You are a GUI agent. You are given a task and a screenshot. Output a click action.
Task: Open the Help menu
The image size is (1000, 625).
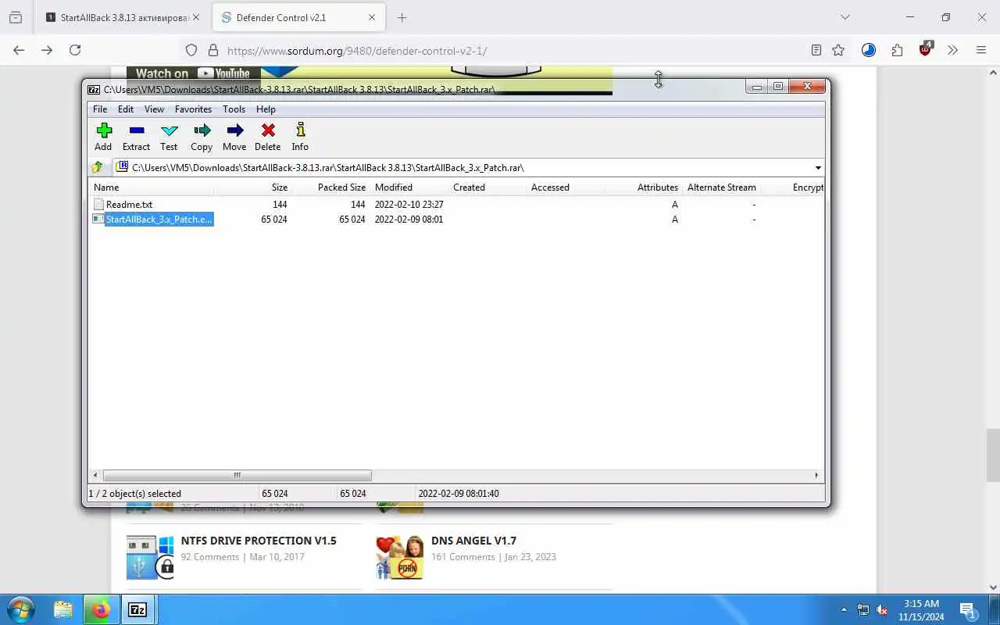point(266,109)
